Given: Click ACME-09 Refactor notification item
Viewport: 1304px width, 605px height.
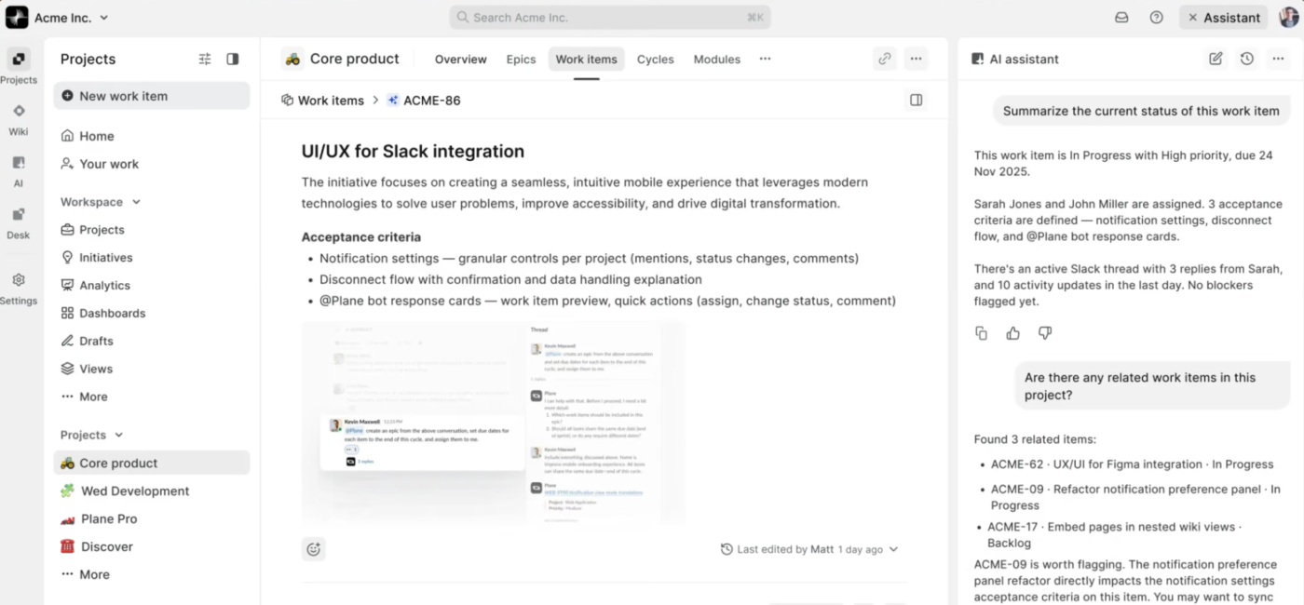Looking at the screenshot, I should click(x=1134, y=497).
